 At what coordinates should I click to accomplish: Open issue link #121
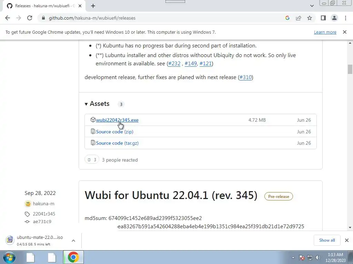pos(205,64)
